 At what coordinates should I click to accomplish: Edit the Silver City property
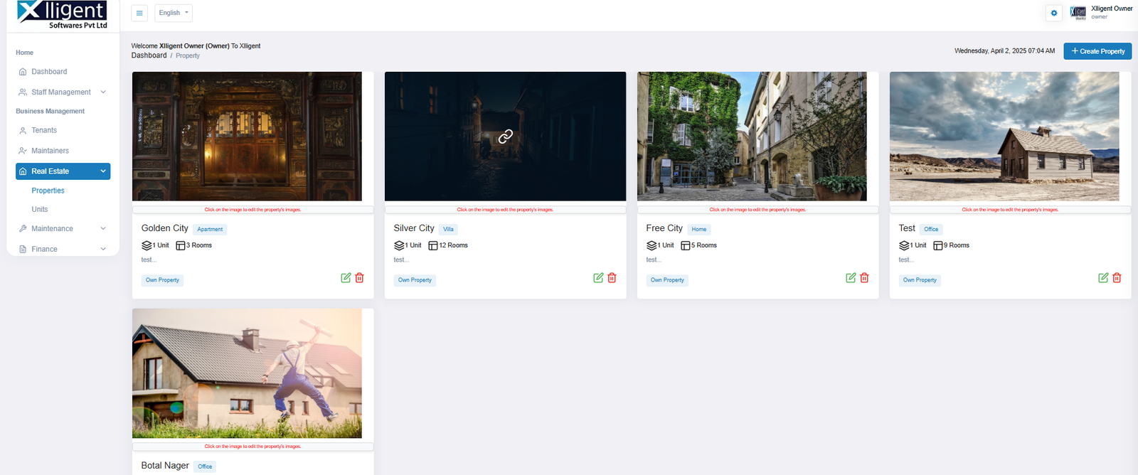598,278
